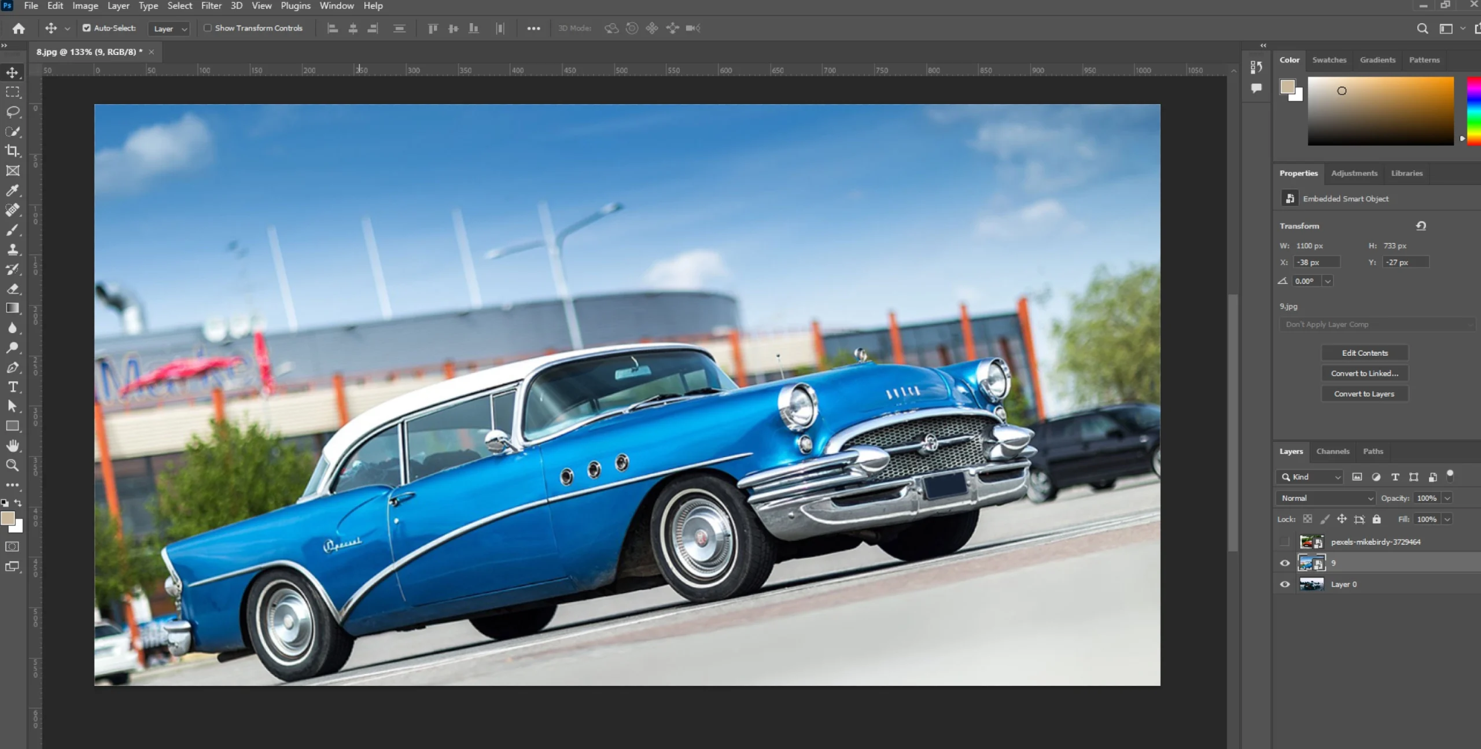Select the Move tool in toolbar
The width and height of the screenshot is (1481, 749).
coord(12,72)
